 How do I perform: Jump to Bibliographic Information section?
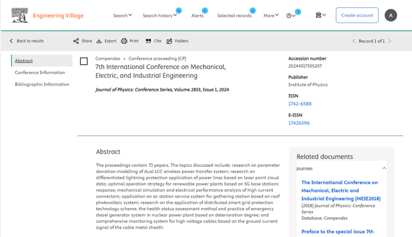point(42,84)
